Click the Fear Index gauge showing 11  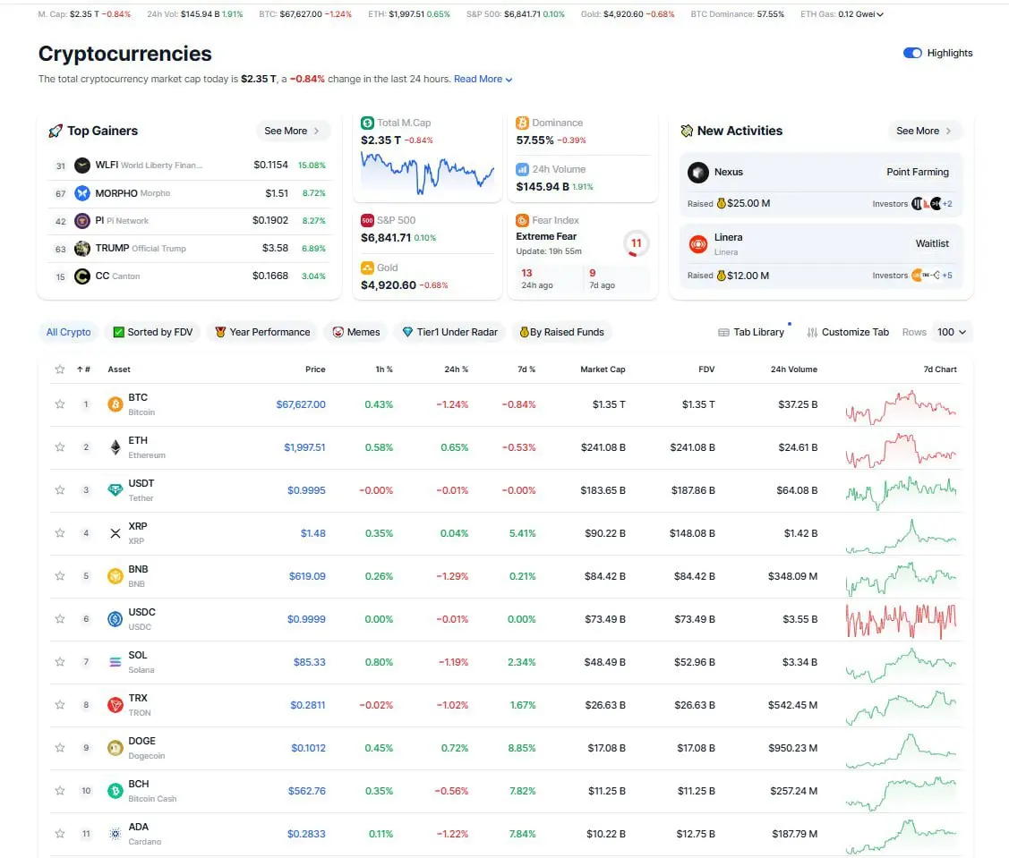click(636, 243)
